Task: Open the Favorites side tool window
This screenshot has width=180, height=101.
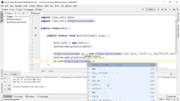Action: click(2, 88)
